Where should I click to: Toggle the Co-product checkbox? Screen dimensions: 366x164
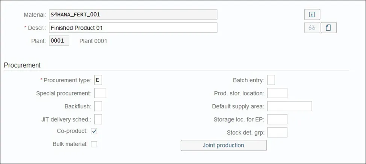coord(94,131)
